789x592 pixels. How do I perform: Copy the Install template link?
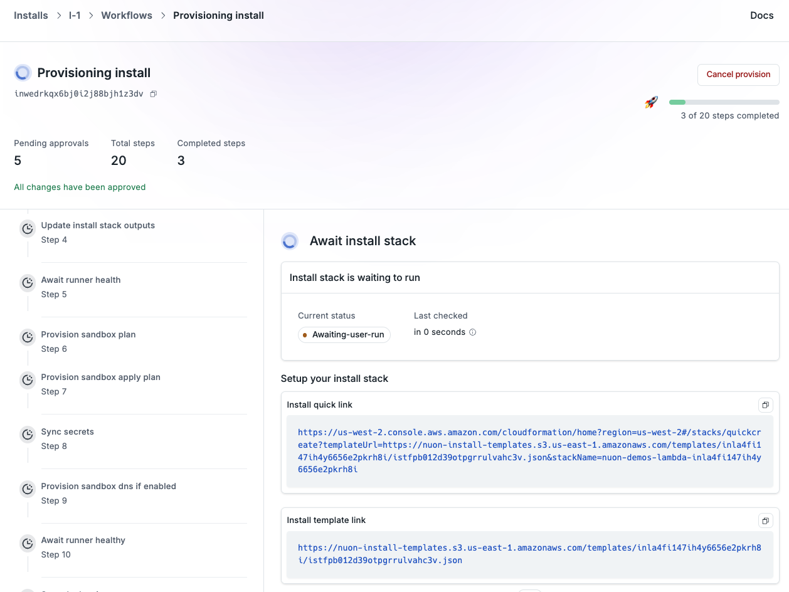tap(765, 521)
